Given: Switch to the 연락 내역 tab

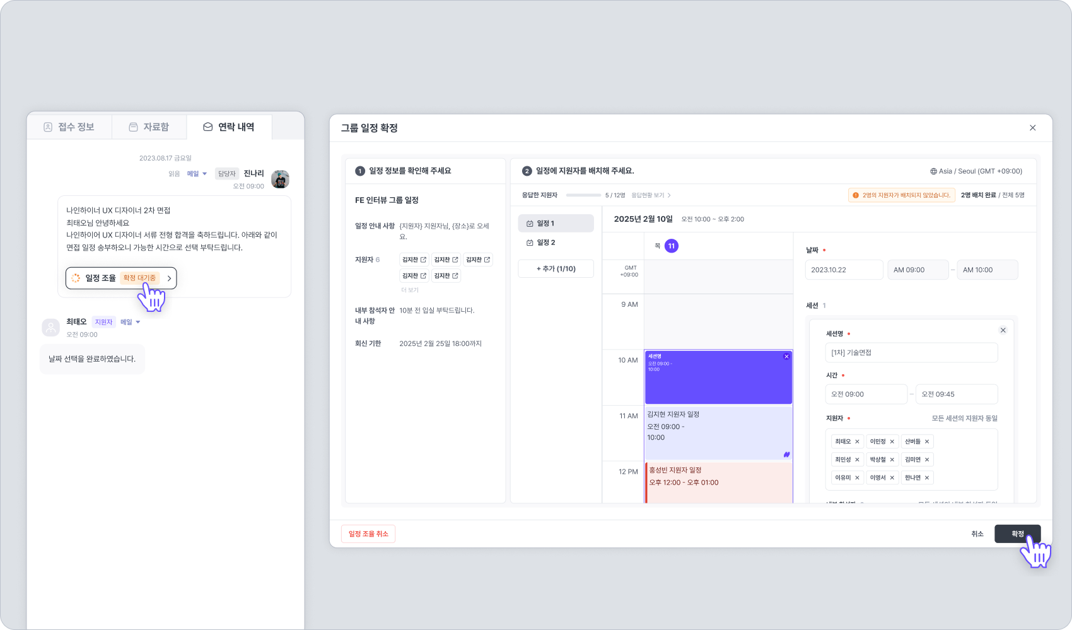Looking at the screenshot, I should click(x=229, y=127).
